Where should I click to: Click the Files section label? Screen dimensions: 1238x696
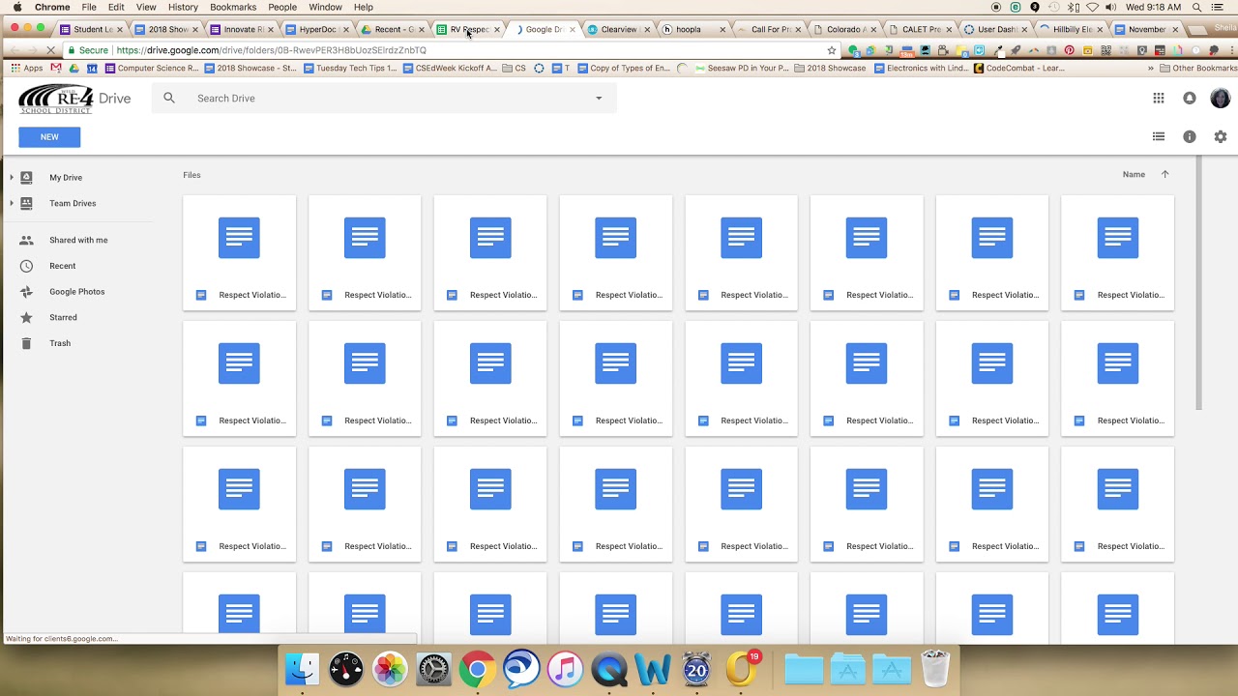[x=192, y=175]
